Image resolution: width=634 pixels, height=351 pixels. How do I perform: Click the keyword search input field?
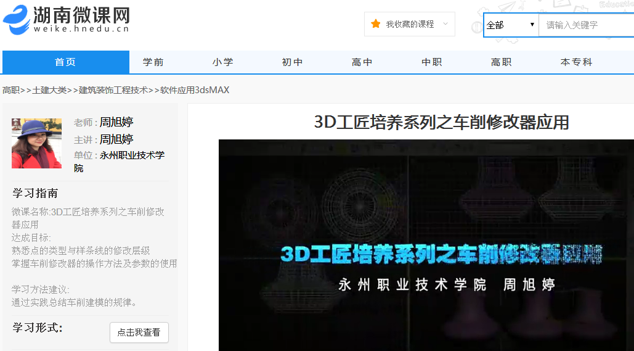click(585, 25)
